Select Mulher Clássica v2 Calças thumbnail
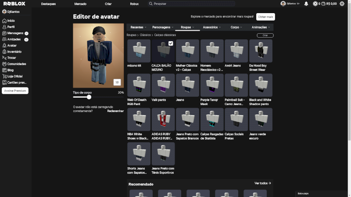 [187, 51]
